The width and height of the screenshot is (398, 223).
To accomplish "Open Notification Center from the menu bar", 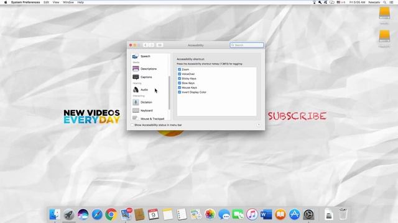I will pyautogui.click(x=392, y=2).
